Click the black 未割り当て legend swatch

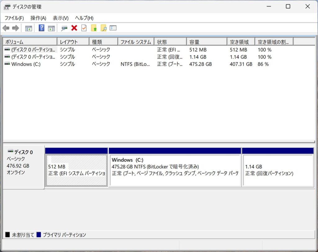click(x=7, y=235)
